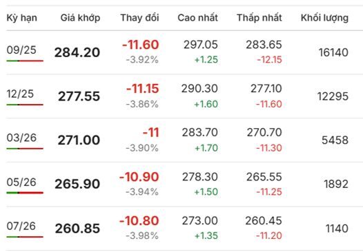This screenshot has width=363, height=252.
Task: Open the 05/26 contract term
Action: pyautogui.click(x=21, y=182)
